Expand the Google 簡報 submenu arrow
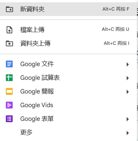This screenshot has width=138, height=141. (128, 92)
